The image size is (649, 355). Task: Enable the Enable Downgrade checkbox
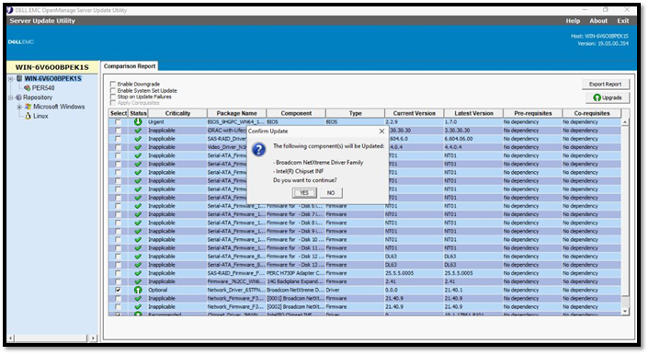pyautogui.click(x=112, y=84)
